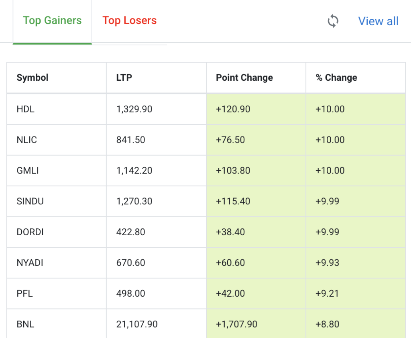This screenshot has height=338, width=411.
Task: Click the NYADI stock symbol
Action: [30, 263]
